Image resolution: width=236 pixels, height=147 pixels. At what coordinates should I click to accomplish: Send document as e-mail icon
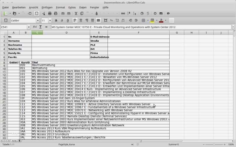click(x=30, y=14)
